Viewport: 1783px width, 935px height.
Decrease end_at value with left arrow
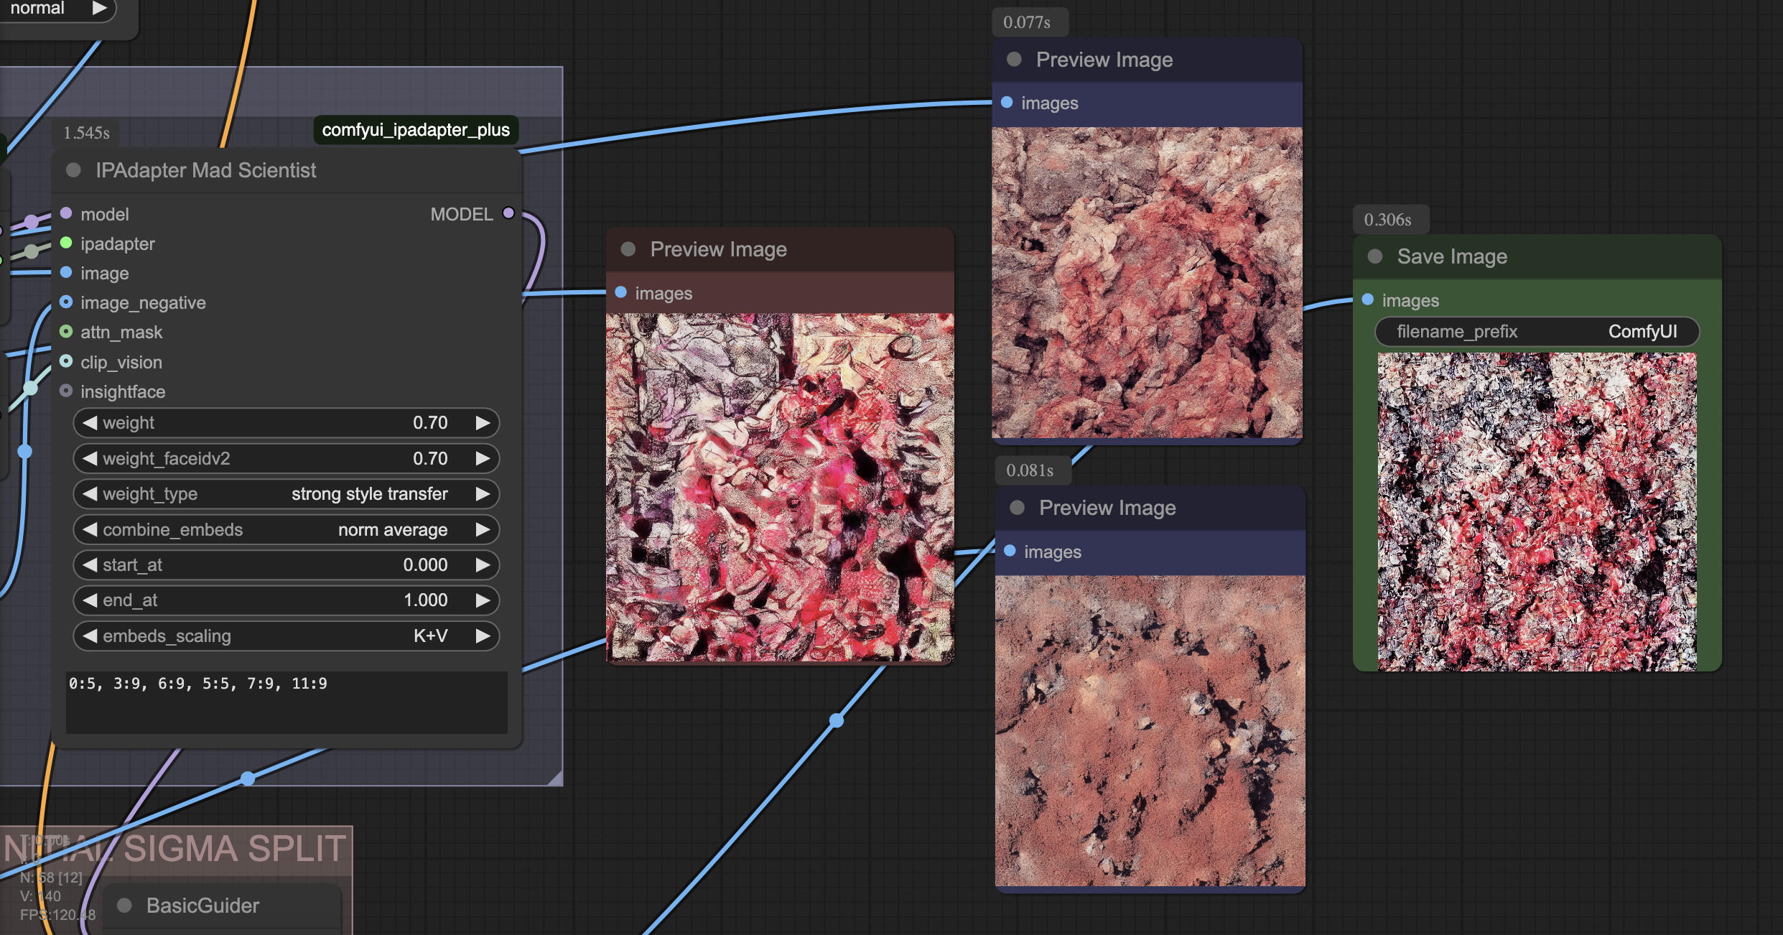click(90, 600)
